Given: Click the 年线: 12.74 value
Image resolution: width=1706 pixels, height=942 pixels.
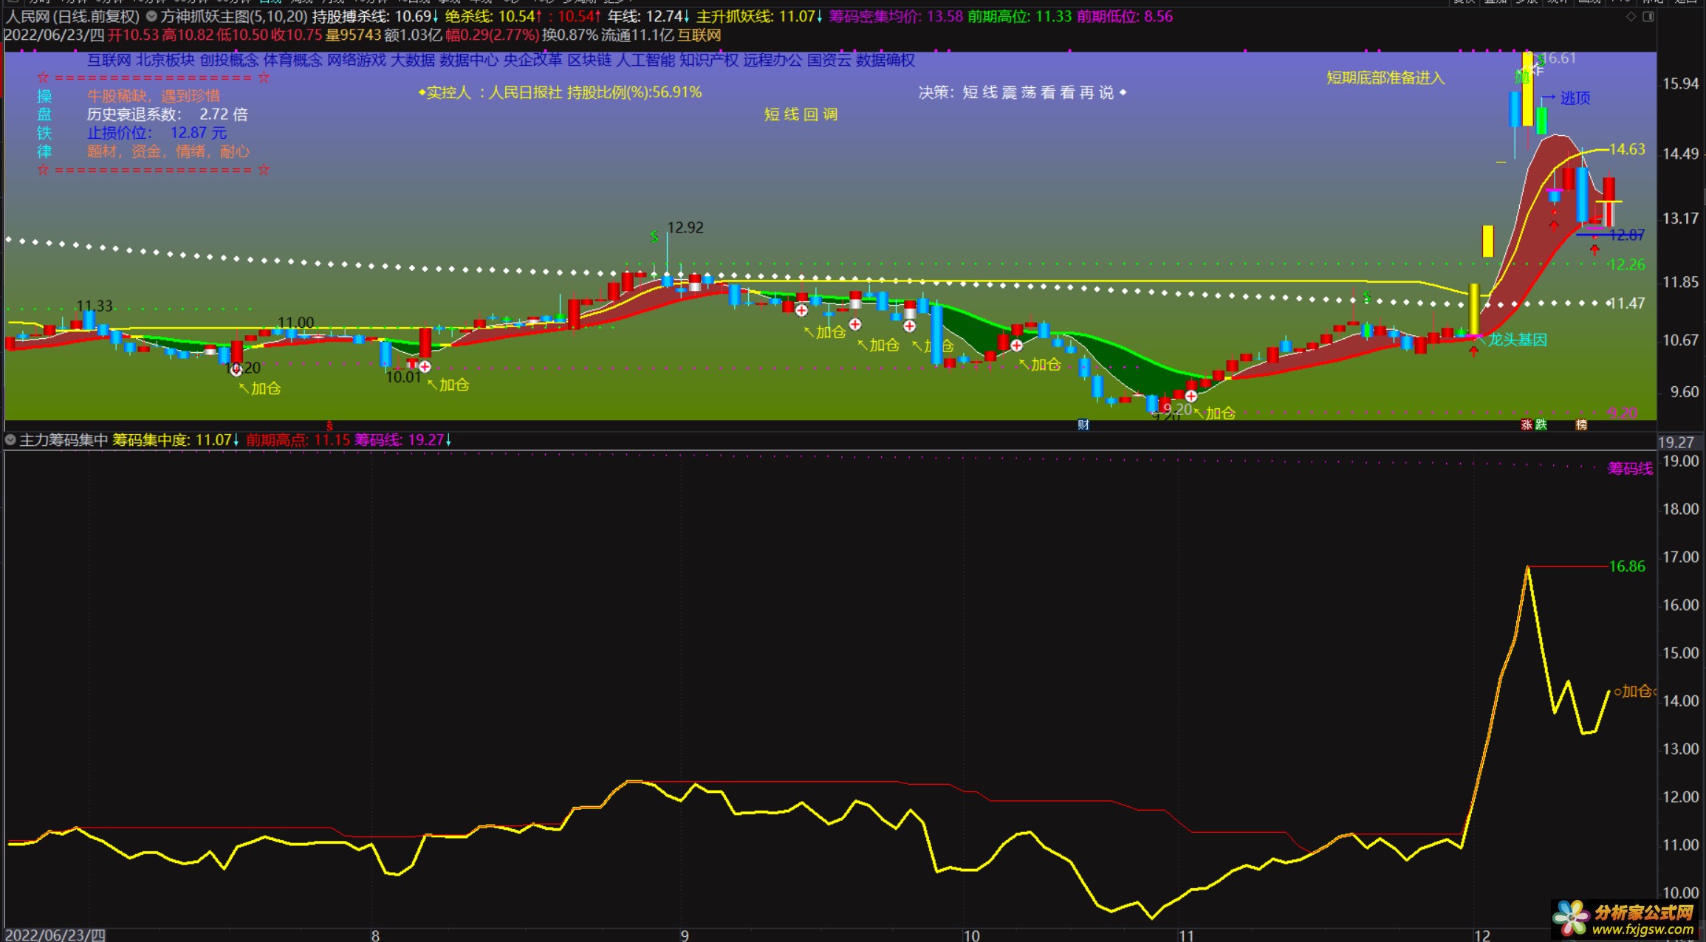Looking at the screenshot, I should (x=648, y=16).
